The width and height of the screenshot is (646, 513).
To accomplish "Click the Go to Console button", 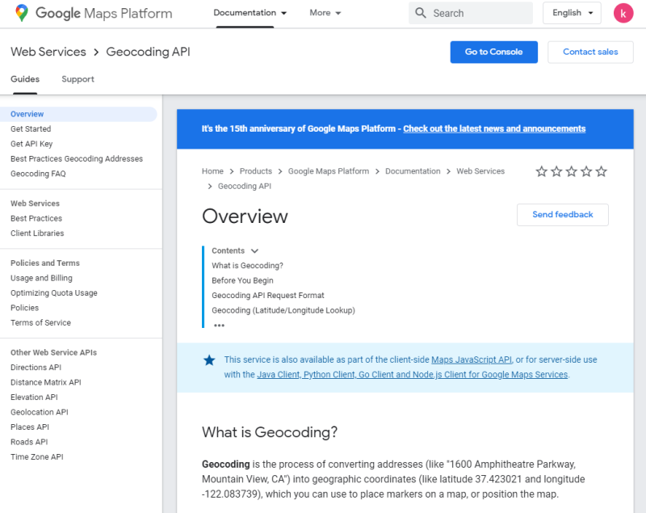I will point(493,52).
